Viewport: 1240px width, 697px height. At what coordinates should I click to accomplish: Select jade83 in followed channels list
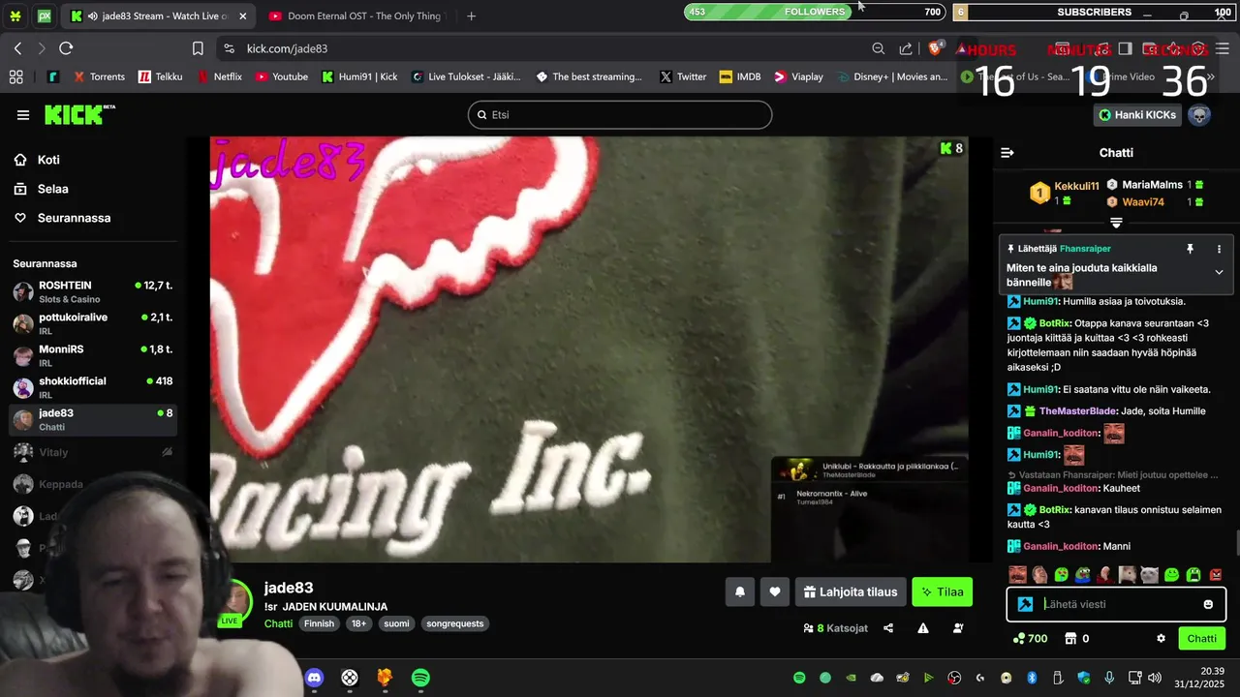click(x=93, y=419)
